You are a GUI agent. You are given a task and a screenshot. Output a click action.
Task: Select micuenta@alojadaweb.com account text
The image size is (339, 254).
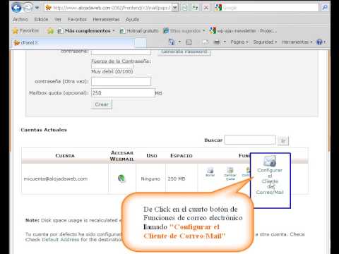[56, 179]
